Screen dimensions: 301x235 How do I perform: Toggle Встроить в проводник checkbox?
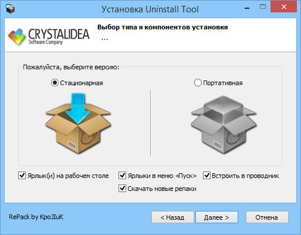coord(207,176)
